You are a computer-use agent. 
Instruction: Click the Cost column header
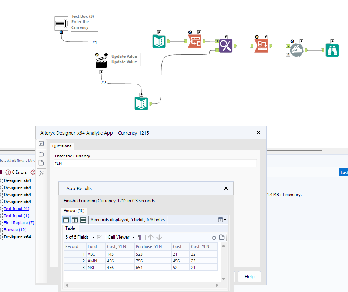tap(180, 246)
